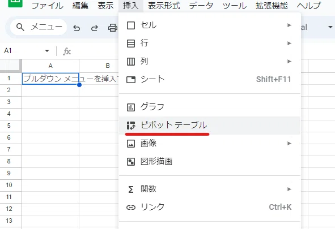Click the redo arrow in toolbar
The image size is (335, 229).
(95, 28)
